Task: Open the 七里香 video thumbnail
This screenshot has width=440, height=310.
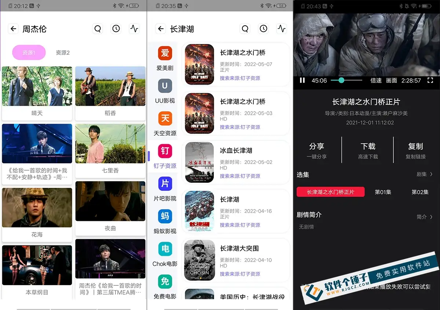Action: tap(110, 143)
